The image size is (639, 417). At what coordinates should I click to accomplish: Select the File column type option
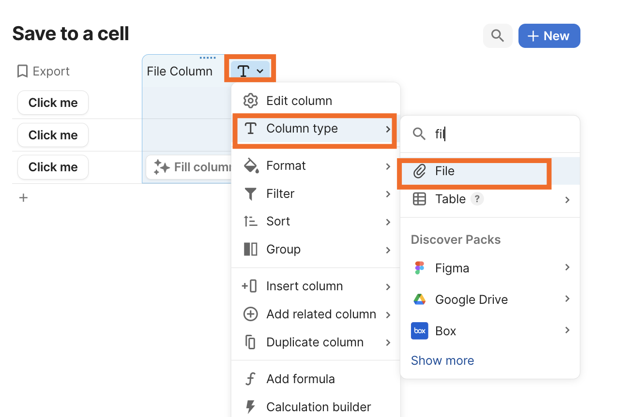[x=444, y=171]
